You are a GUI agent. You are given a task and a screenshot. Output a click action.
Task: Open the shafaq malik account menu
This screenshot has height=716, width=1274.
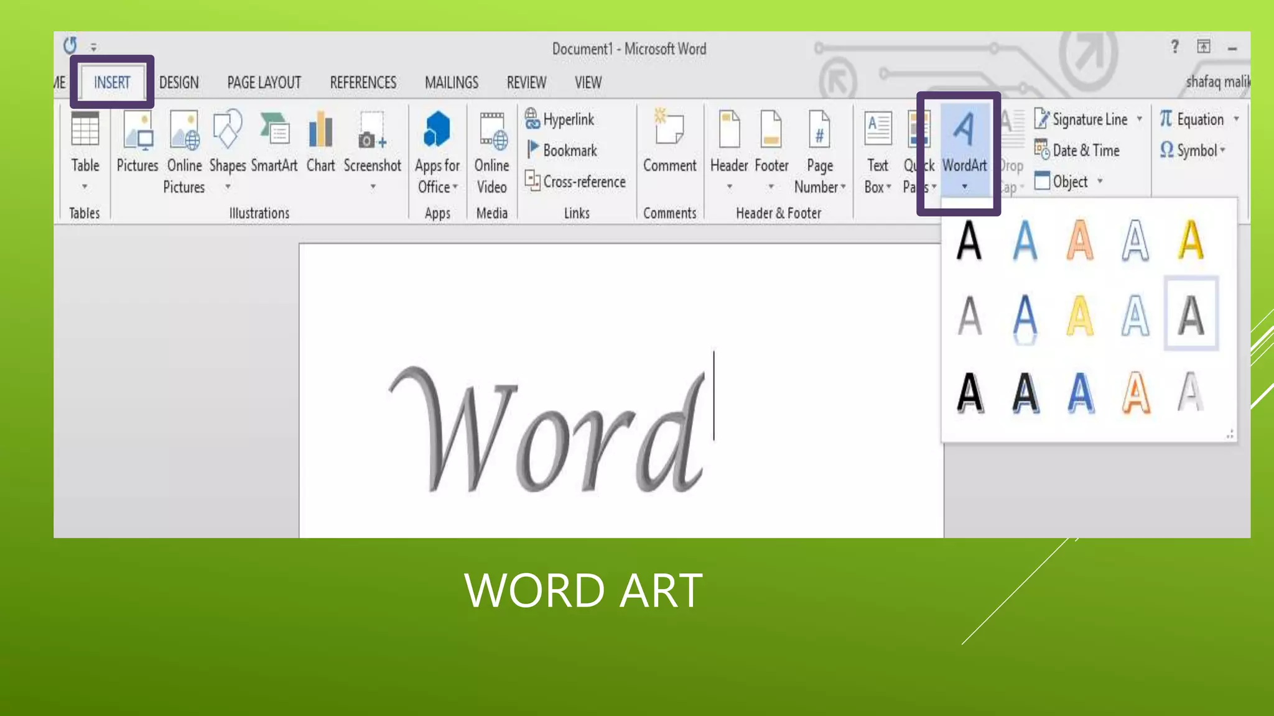coord(1217,81)
